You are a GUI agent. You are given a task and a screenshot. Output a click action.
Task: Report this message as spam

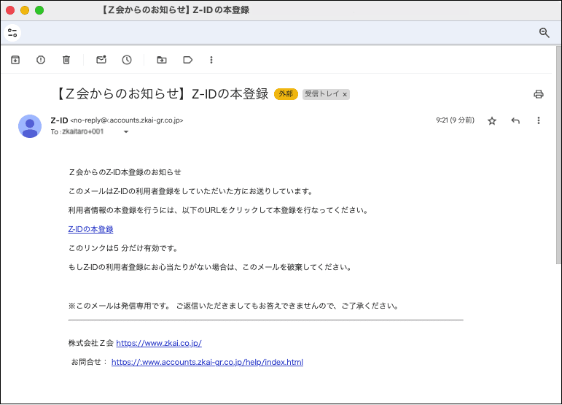tap(41, 60)
